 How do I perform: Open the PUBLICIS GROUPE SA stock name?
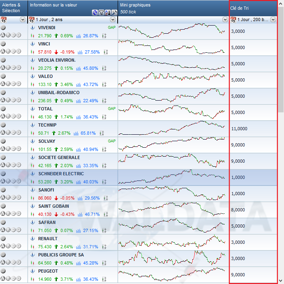(x=61, y=255)
